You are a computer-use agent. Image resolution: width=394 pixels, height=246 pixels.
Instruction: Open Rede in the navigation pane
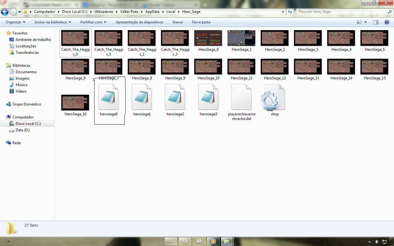(x=17, y=143)
